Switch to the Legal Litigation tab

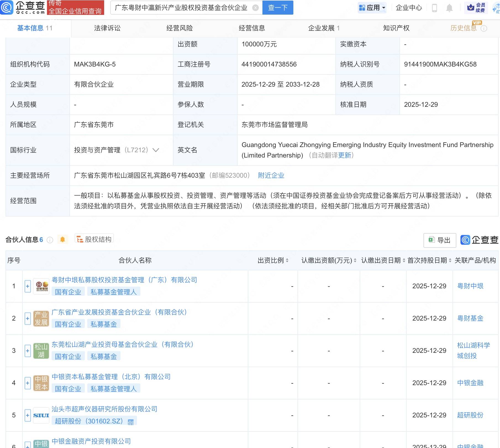click(x=107, y=28)
